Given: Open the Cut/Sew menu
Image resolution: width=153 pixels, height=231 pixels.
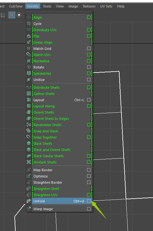Looking at the screenshot, I should tap(16, 6).
